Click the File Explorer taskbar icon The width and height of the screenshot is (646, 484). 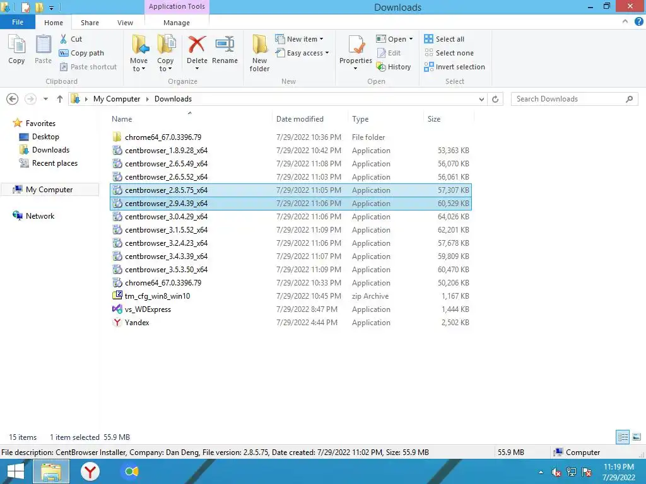pyautogui.click(x=51, y=471)
